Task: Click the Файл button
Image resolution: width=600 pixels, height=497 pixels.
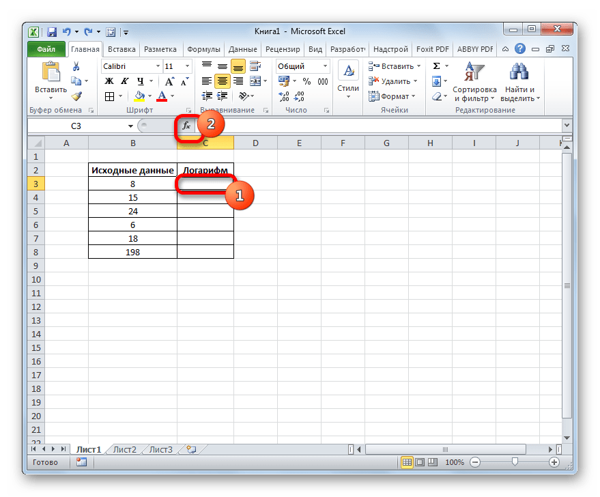Action: point(46,49)
